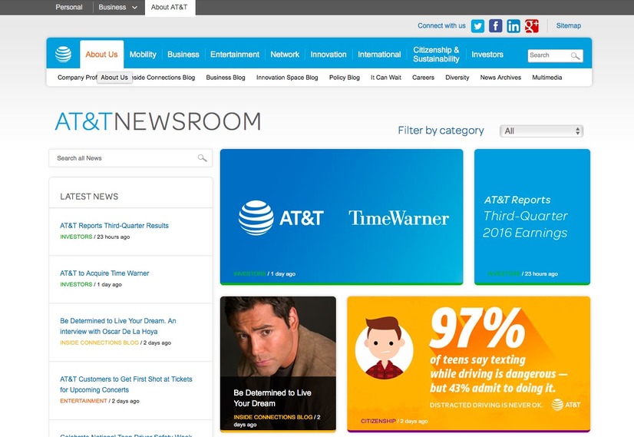
Task: Click INVESTORS tag under Third-Quarter Results
Action: point(76,237)
